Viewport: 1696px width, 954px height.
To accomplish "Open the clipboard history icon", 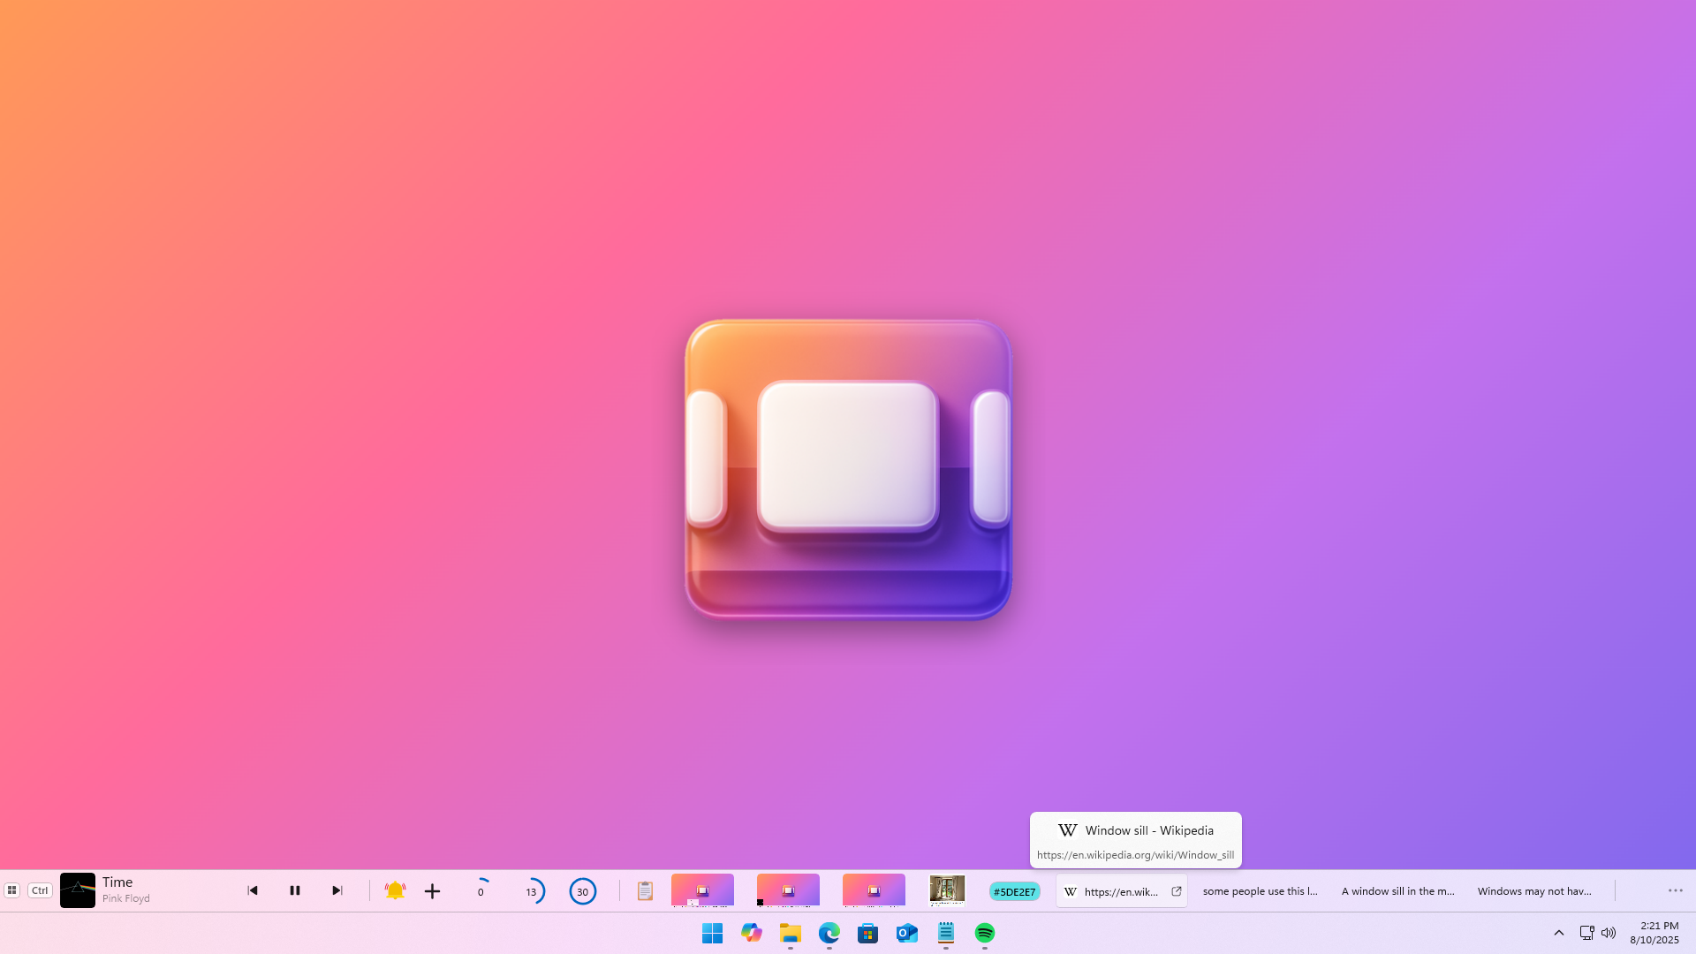I will click(645, 890).
